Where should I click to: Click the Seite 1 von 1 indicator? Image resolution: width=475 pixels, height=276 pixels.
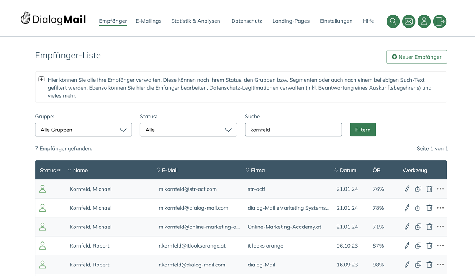pos(432,148)
